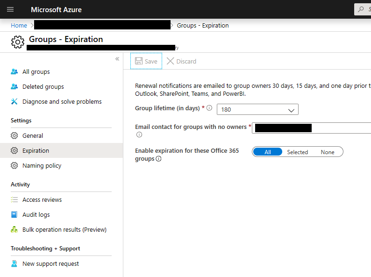Select None to disable group expiration
The width and height of the screenshot is (371, 277).
coord(328,152)
